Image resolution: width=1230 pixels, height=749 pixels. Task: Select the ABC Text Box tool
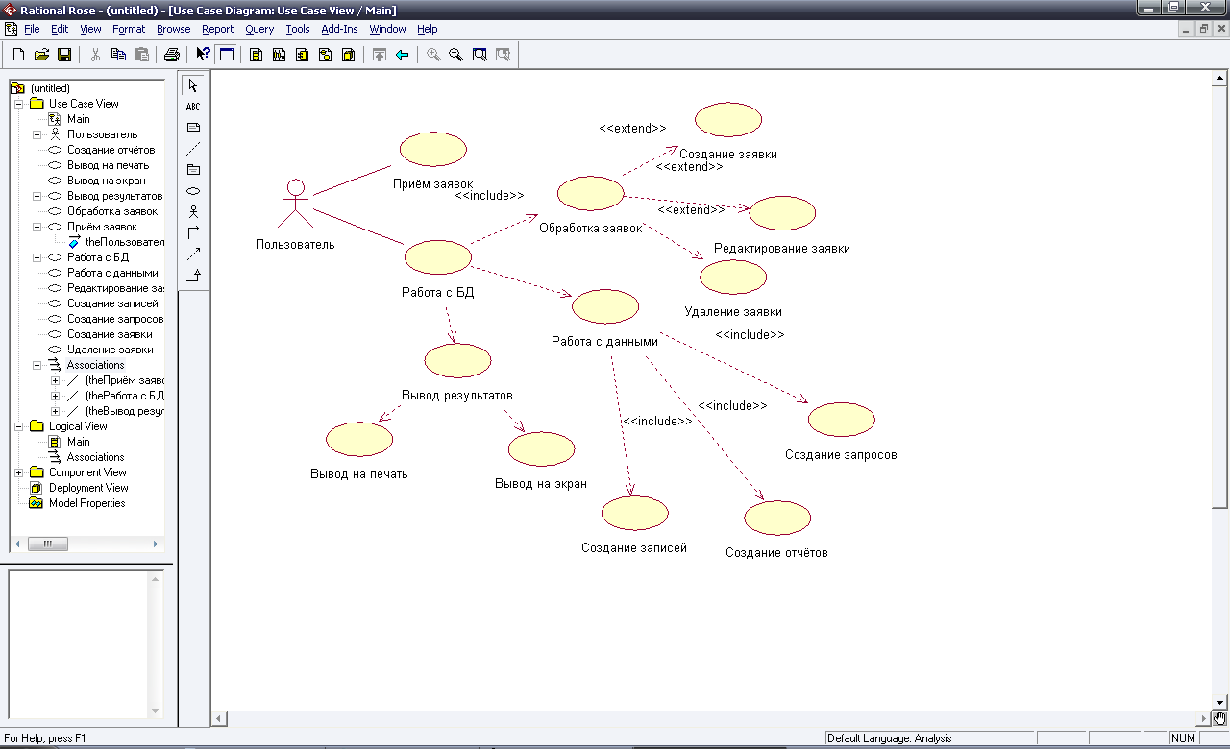pos(193,107)
